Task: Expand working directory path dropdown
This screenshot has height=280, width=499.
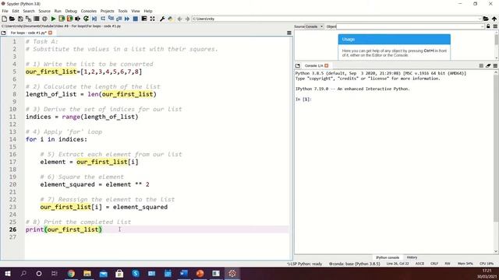Action: (480, 19)
